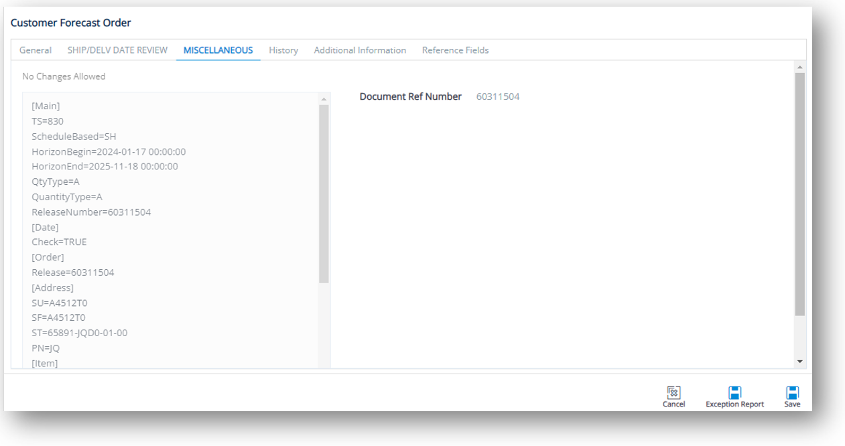Viewport: 845px width, 446px height.
Task: Click the Cancel label
Action: (x=673, y=404)
